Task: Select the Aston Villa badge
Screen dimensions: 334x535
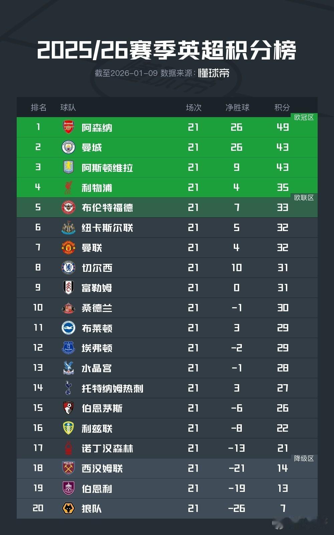Action: tap(68, 167)
